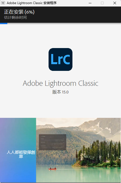Click the 估计剩余时间 remaining time label

click(x=15, y=17)
